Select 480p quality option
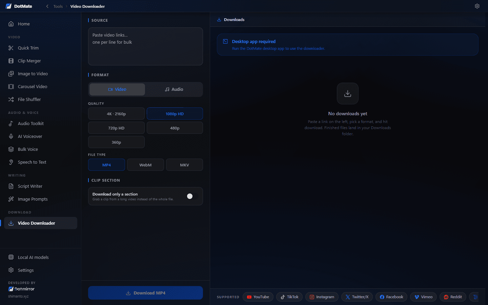 click(175, 128)
